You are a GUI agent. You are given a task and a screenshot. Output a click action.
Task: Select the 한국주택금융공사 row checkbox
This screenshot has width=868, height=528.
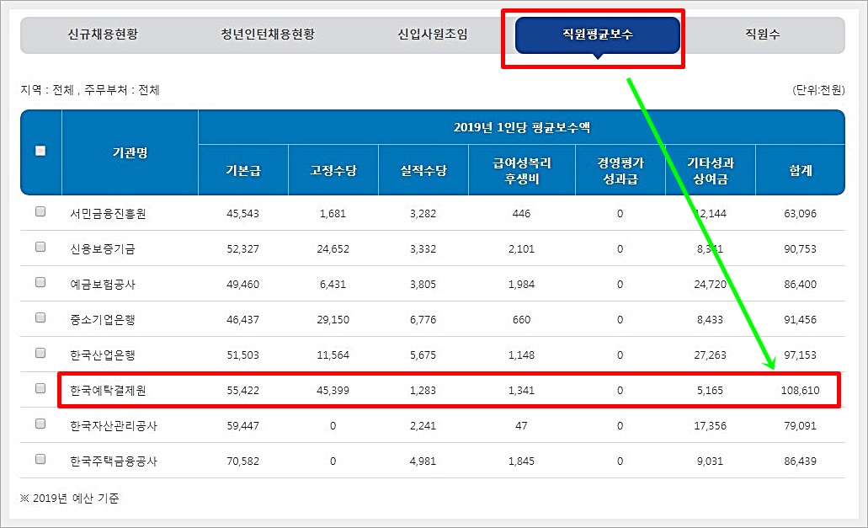(x=40, y=460)
